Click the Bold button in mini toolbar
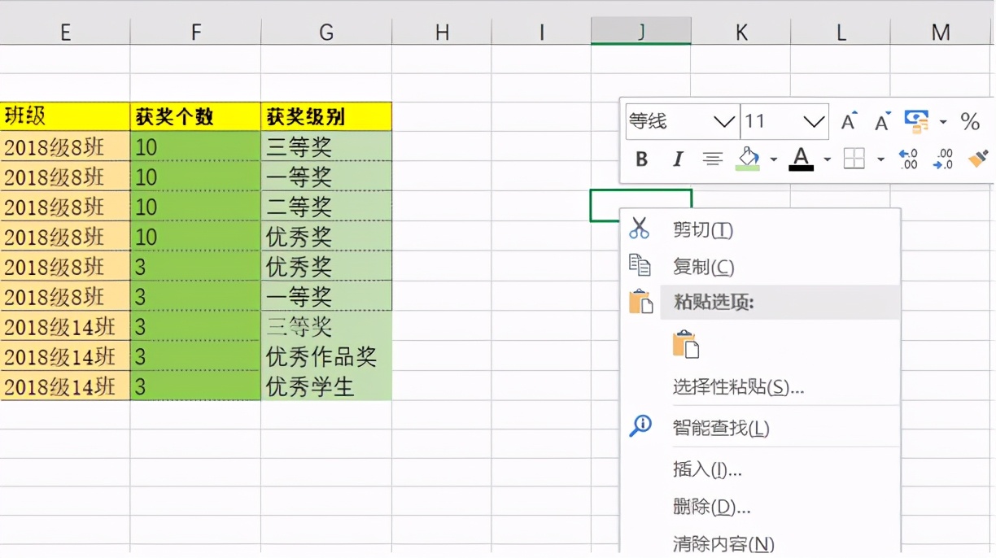Image resolution: width=996 pixels, height=558 pixels. [642, 159]
